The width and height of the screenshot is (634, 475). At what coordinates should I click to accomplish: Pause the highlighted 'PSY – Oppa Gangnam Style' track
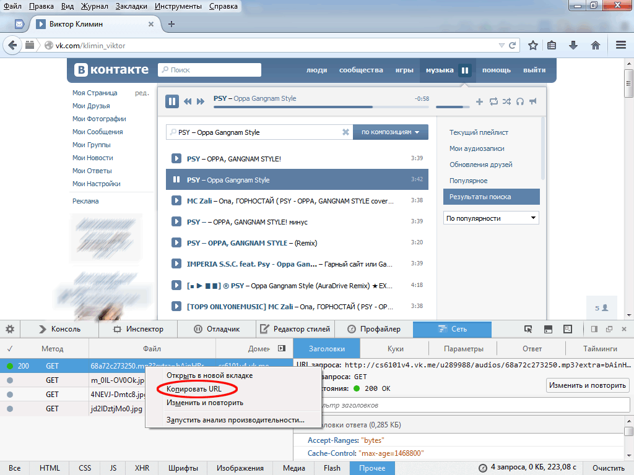tap(176, 179)
